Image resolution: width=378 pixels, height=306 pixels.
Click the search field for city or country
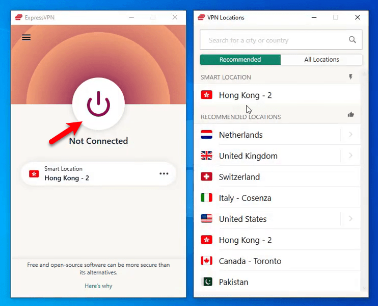(281, 40)
